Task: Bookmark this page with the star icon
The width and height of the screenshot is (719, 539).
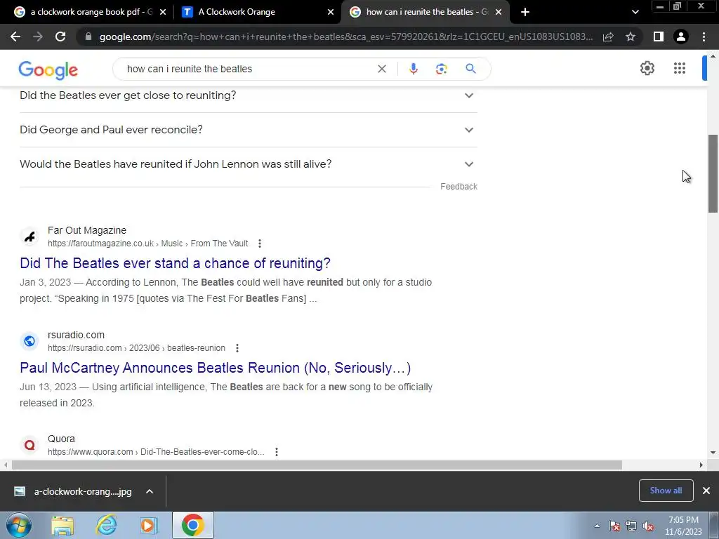Action: tap(631, 36)
